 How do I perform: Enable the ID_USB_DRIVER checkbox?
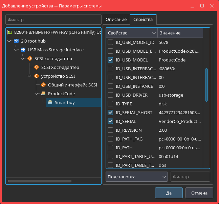click(x=110, y=95)
